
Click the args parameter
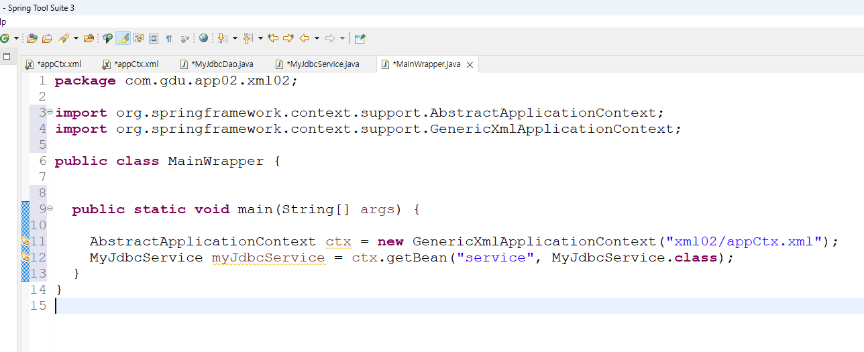tap(378, 209)
